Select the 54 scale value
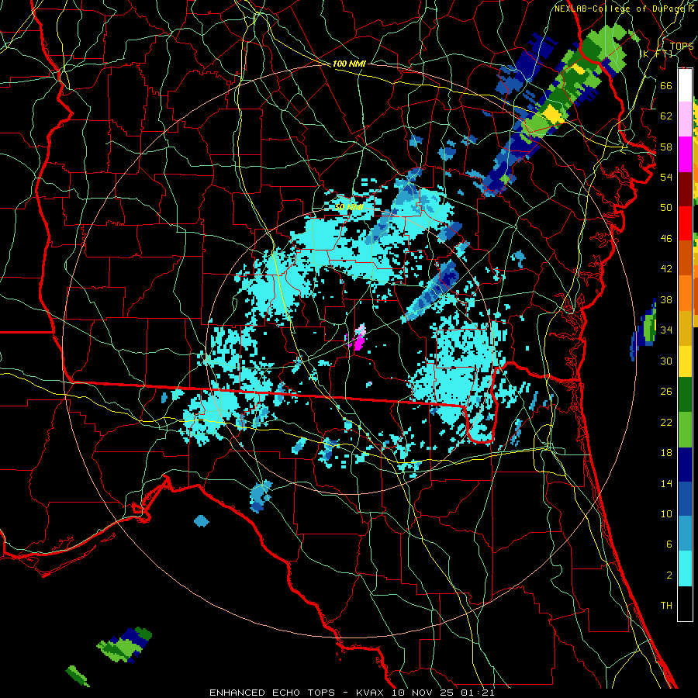This screenshot has height=698, width=698. [x=666, y=177]
